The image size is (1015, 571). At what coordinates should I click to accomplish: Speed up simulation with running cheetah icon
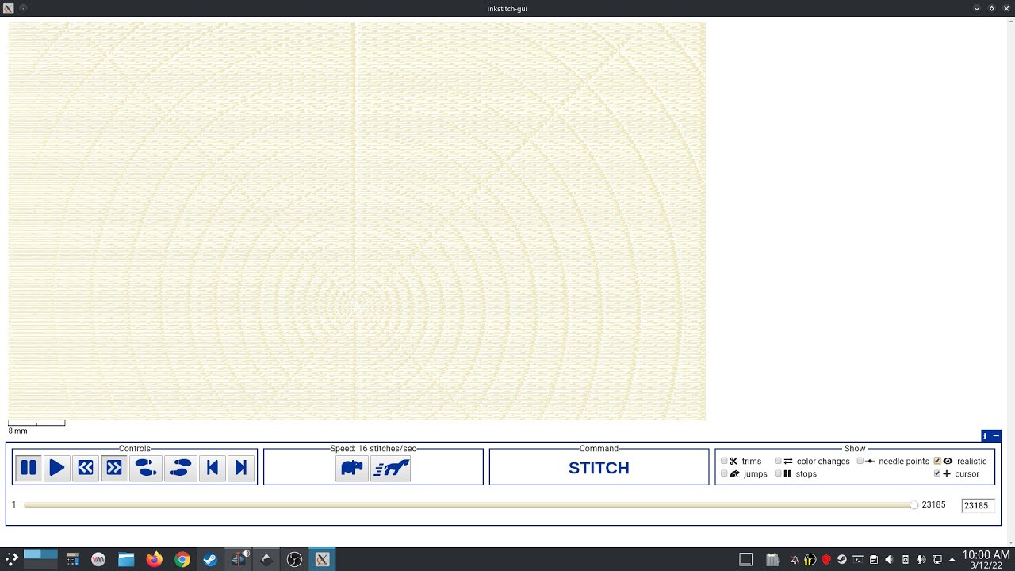coord(391,469)
